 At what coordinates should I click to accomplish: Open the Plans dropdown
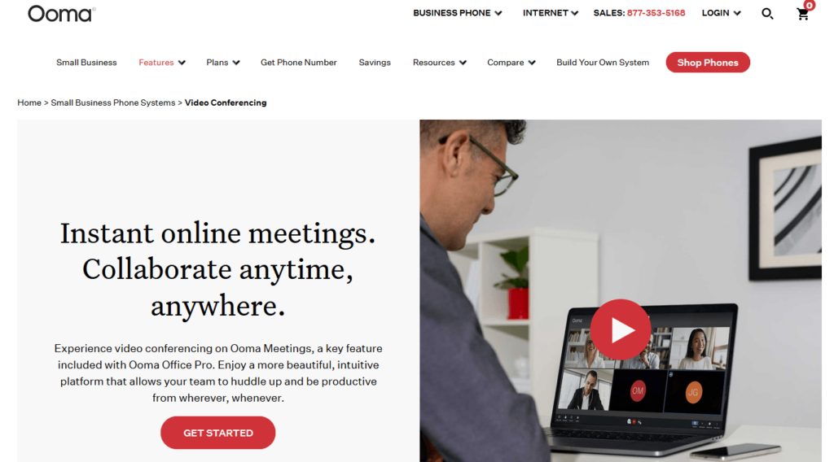coord(223,63)
